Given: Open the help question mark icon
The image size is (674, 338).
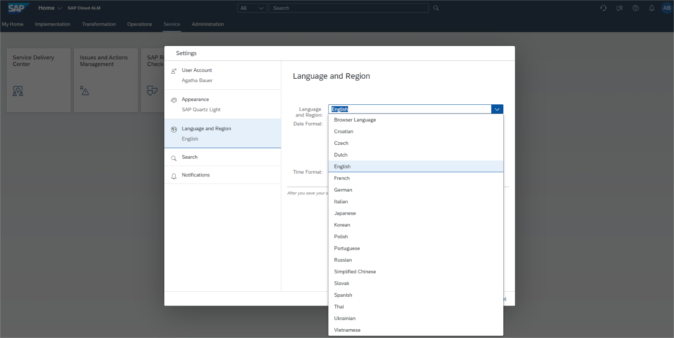Looking at the screenshot, I should (x=635, y=8).
